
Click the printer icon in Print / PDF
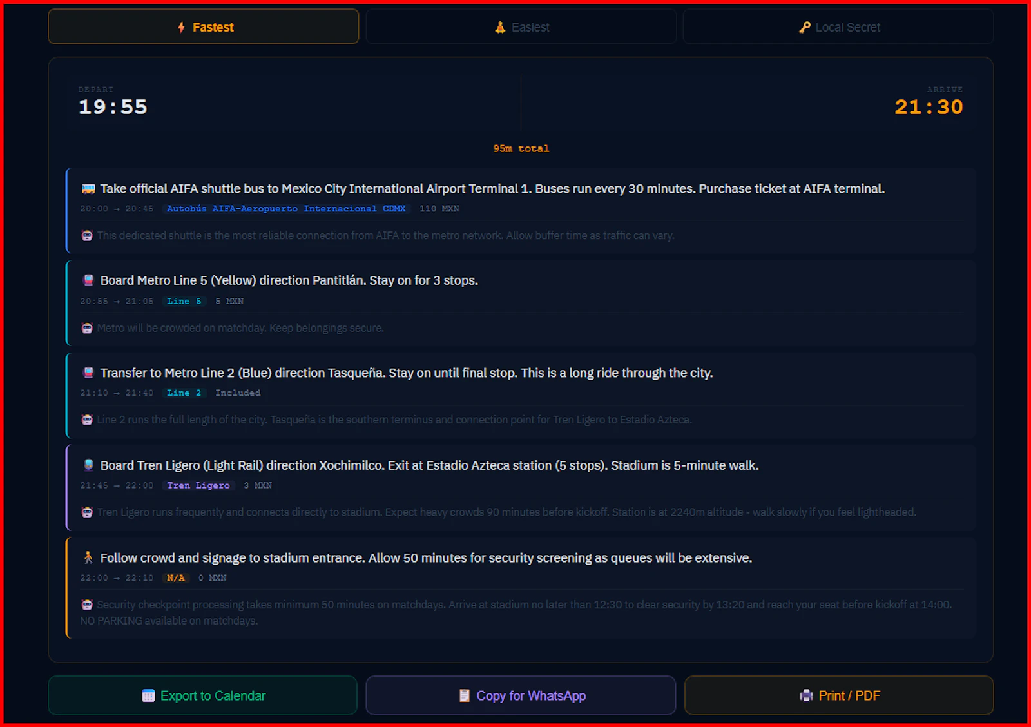point(806,695)
